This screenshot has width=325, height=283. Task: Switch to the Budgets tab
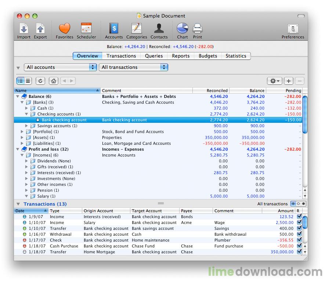(208, 56)
